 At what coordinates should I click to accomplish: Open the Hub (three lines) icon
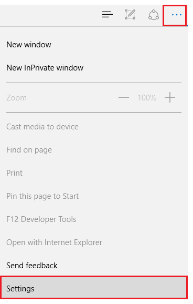tap(108, 15)
